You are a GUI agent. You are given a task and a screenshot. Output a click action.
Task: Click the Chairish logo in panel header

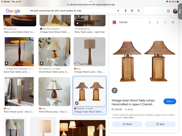tap(114, 22)
